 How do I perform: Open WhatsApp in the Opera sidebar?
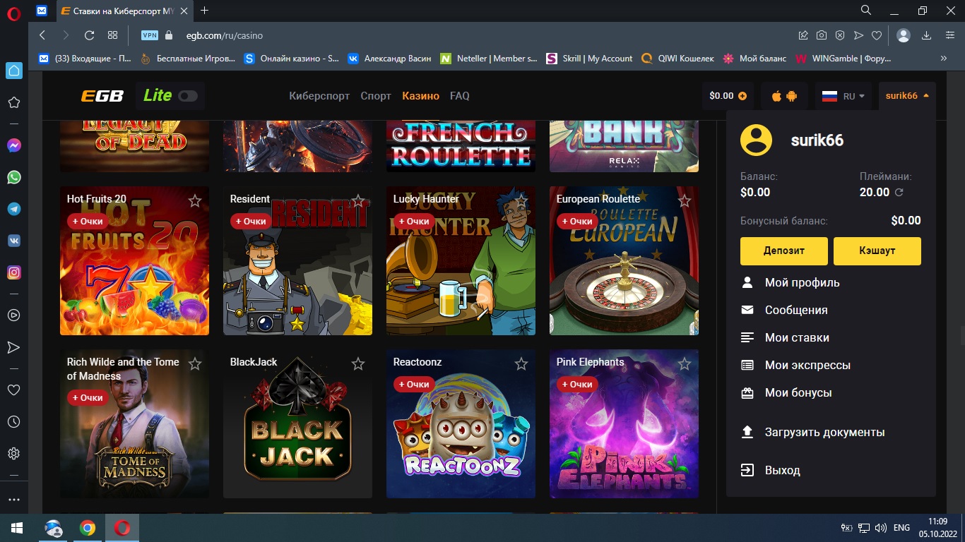[13, 177]
